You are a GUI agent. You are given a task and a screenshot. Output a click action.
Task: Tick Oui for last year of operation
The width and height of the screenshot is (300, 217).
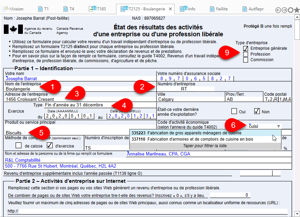coord(234,111)
